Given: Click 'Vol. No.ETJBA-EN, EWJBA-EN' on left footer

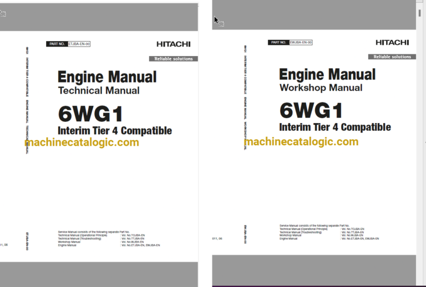Looking at the screenshot, I should tap(141, 245).
